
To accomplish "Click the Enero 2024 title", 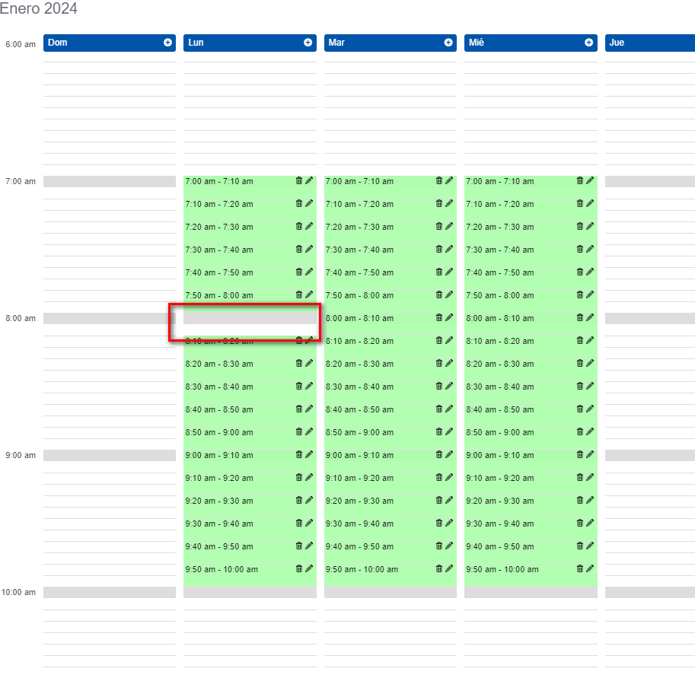I will tap(40, 9).
